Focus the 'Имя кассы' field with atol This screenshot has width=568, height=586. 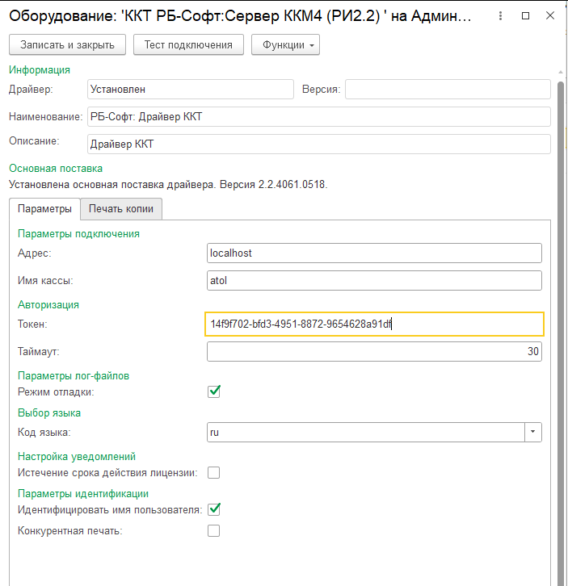[374, 280]
